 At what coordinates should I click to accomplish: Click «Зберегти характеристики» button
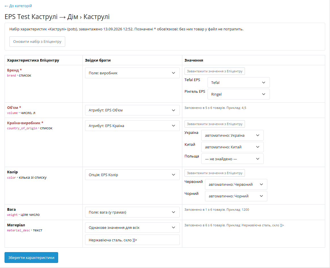[31, 258]
